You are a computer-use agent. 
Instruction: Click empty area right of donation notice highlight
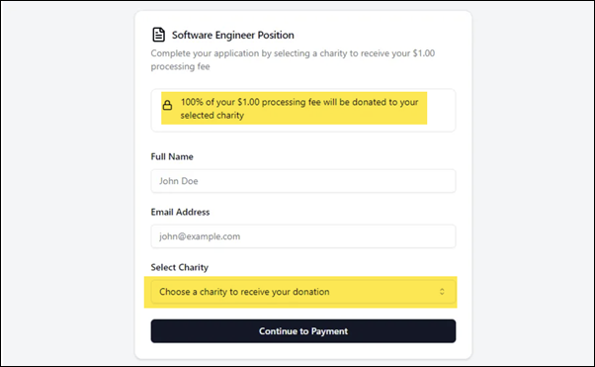tap(441, 110)
